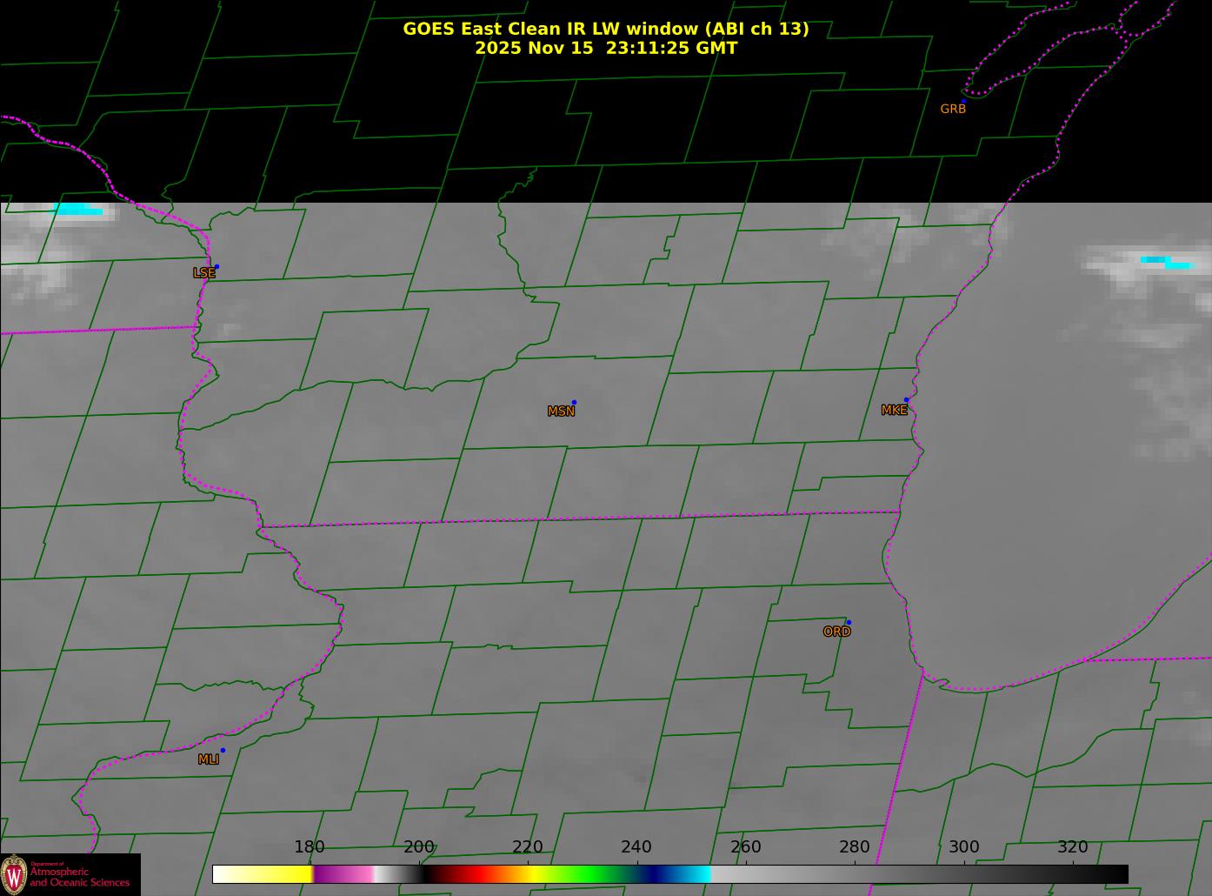This screenshot has width=1212, height=896.
Task: Click the blue station dot at MKE
Action: pos(906,400)
